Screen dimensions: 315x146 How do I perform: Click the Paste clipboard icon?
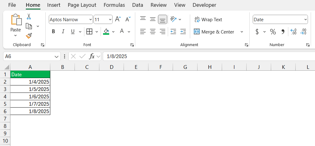point(16,20)
